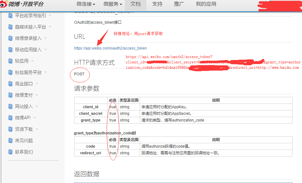Click the grant_type为authorization_code时 caption
Viewport: 302px width, 183px height.
(x=105, y=133)
